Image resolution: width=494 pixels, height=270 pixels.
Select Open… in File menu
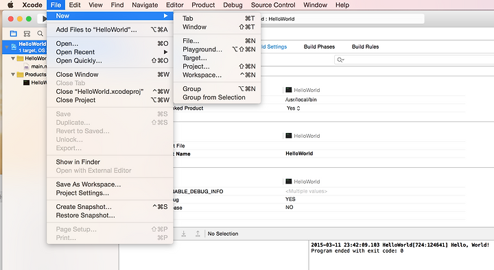[110, 43]
